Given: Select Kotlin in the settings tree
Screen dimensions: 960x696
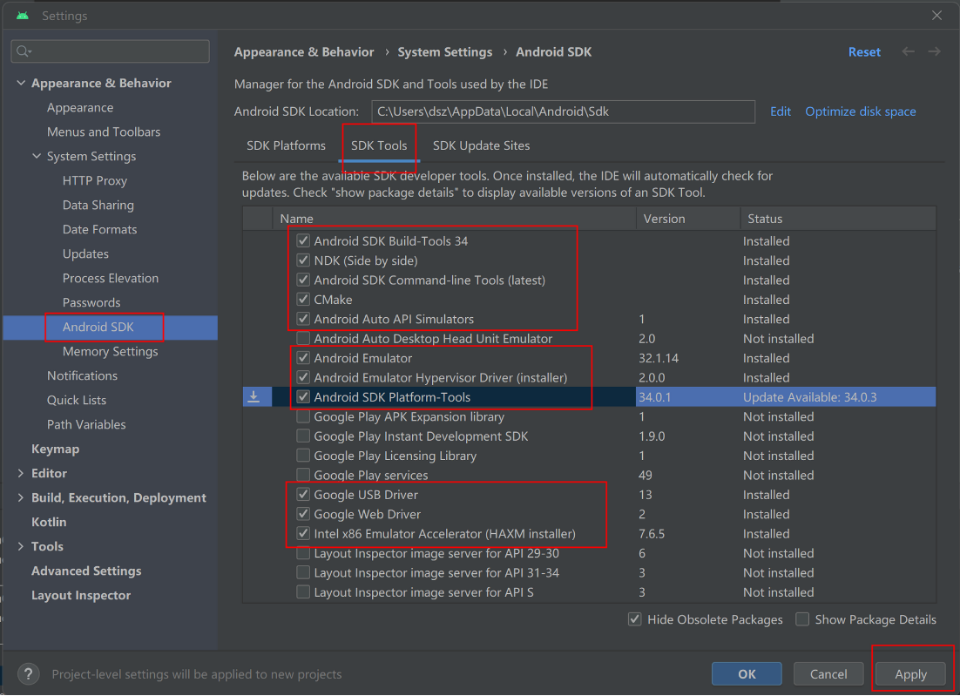Looking at the screenshot, I should (49, 522).
